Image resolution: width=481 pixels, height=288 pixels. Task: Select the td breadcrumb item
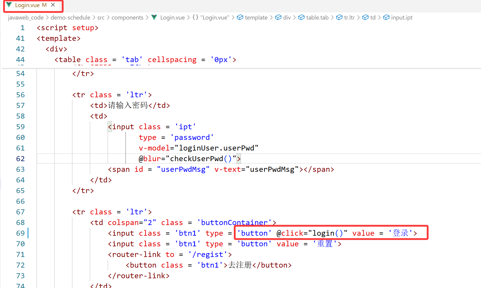click(373, 17)
